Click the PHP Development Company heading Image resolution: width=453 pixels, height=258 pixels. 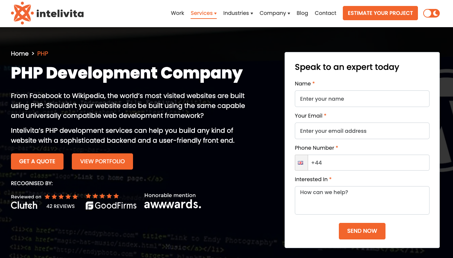click(x=127, y=74)
